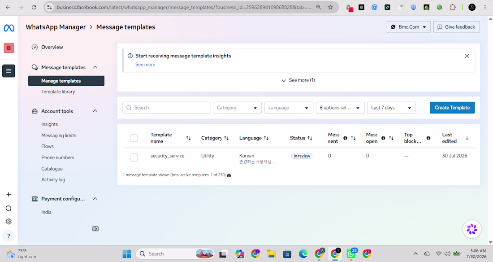This screenshot has width=493, height=262.
Task: Open Flows in sidebar
Action: (x=48, y=146)
